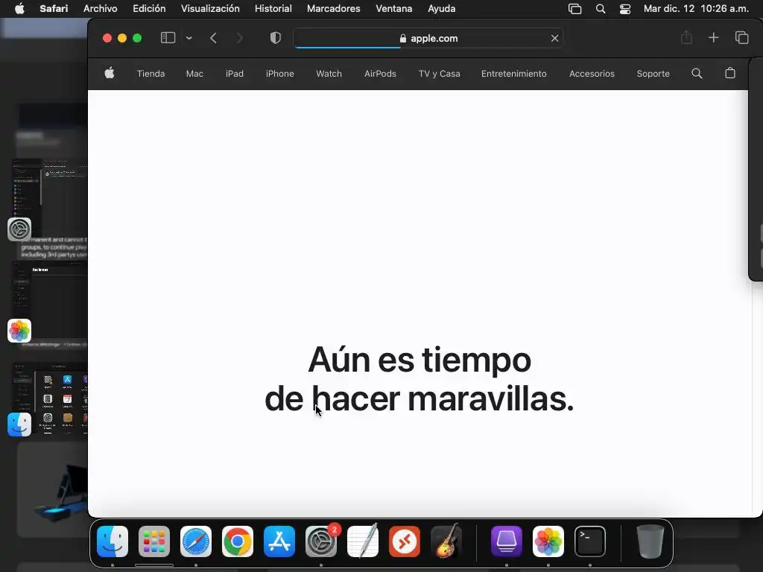Open the App Store from the Dock

(x=279, y=541)
